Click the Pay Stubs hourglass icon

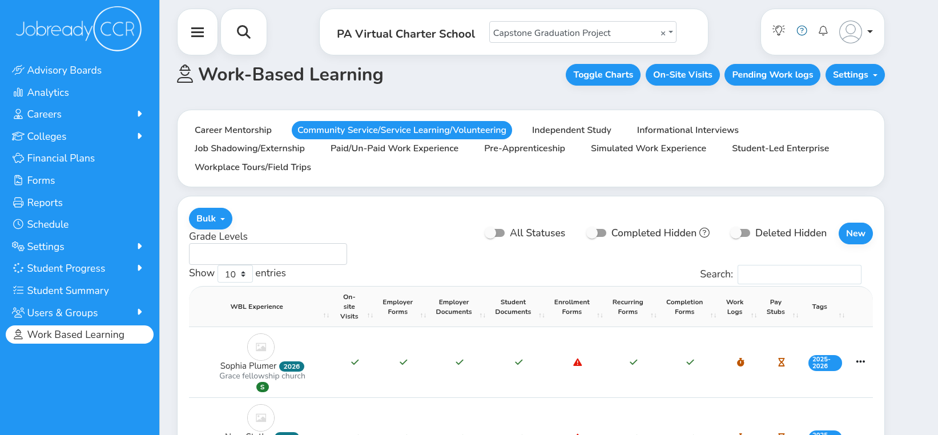coord(781,362)
